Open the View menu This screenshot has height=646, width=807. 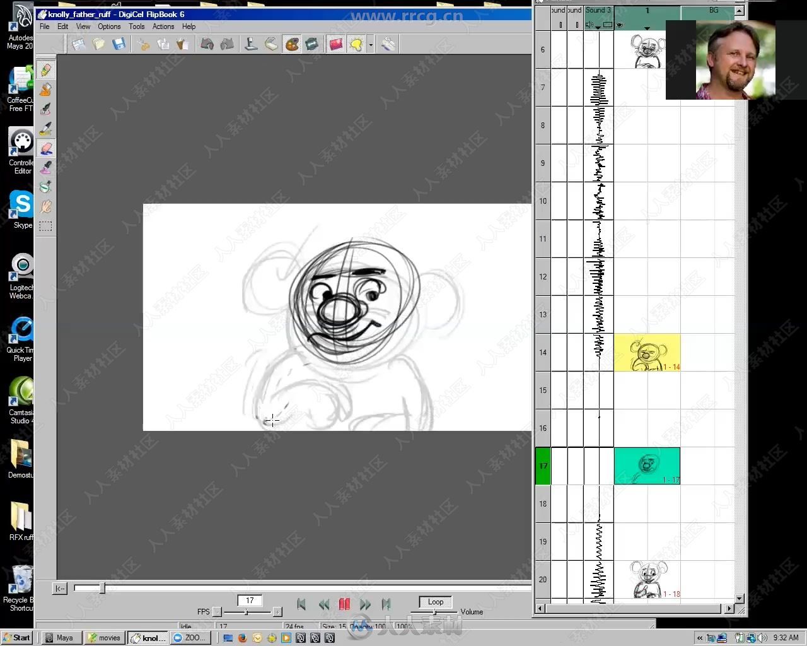click(83, 26)
